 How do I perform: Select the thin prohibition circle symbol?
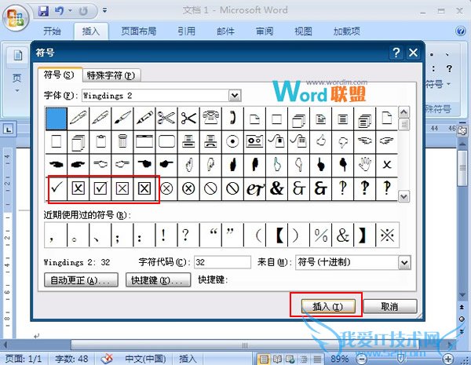pos(210,188)
